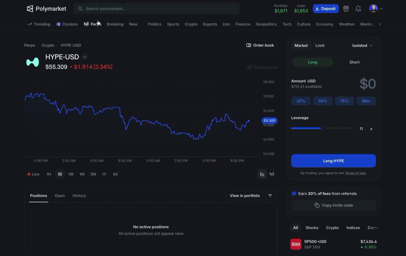Set amount to 25%

pos(301,101)
